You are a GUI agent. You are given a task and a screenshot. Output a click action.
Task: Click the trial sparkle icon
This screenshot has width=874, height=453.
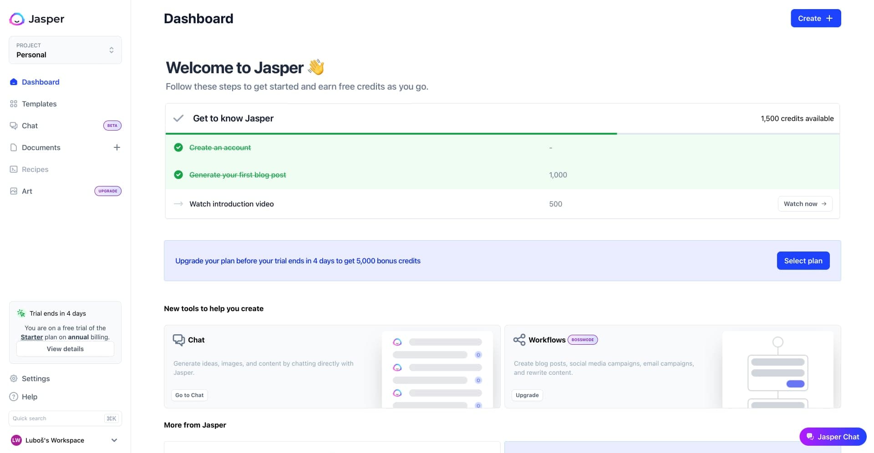coord(21,313)
